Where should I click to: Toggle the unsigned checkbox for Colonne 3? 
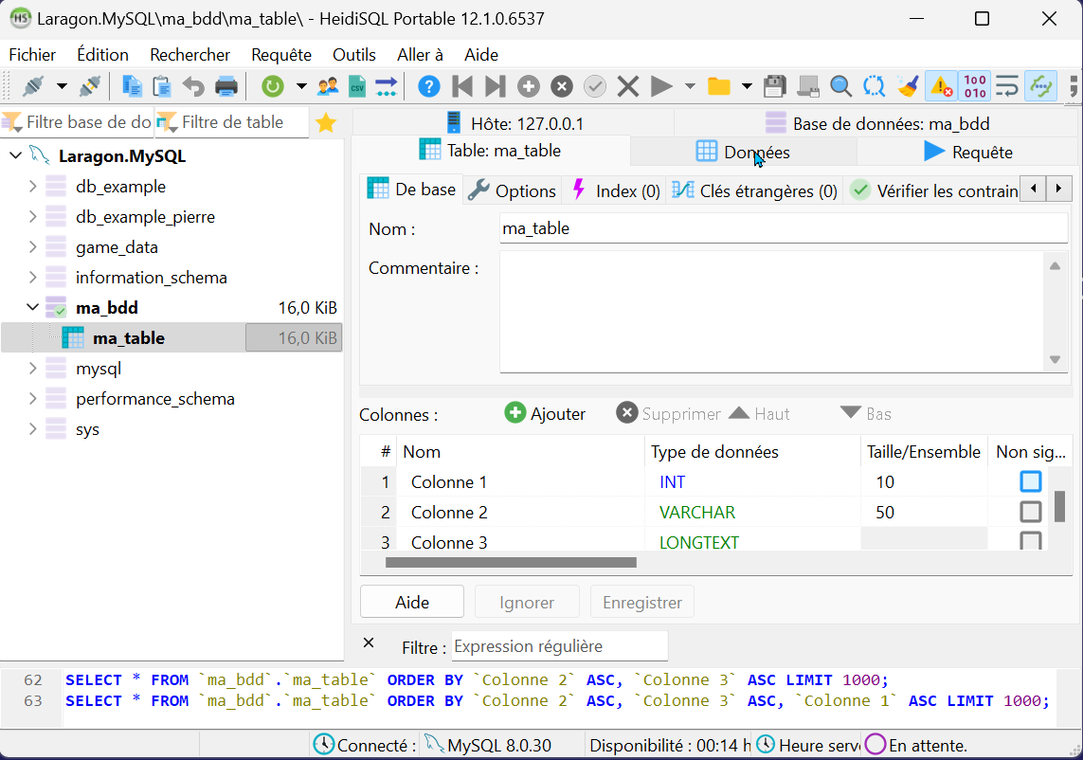point(1030,541)
